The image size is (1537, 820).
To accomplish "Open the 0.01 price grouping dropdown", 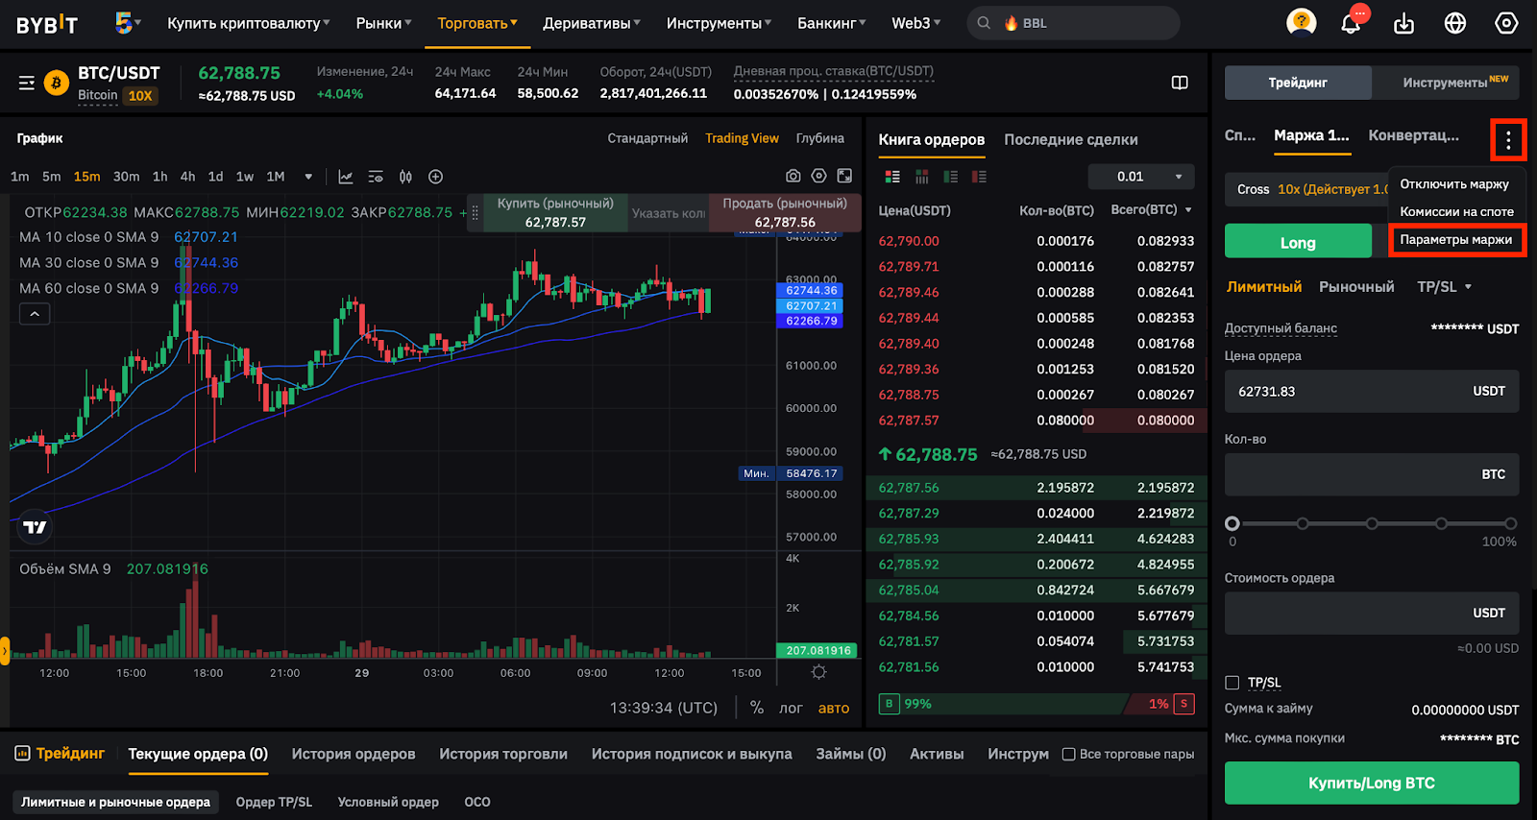I will (1141, 177).
